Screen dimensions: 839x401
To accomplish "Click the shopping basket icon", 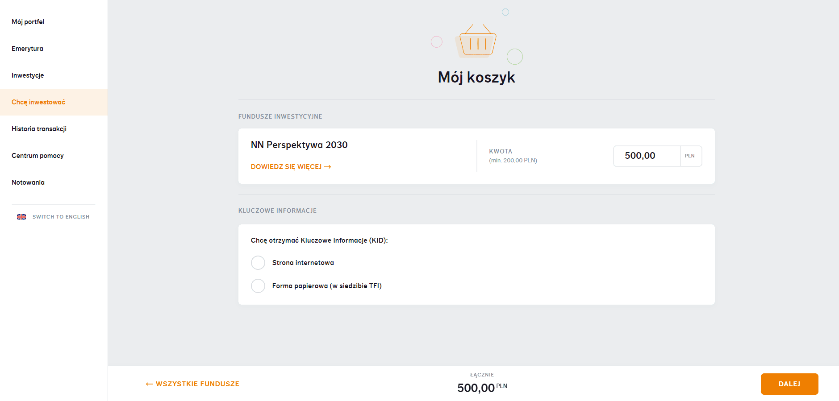I will [x=477, y=42].
